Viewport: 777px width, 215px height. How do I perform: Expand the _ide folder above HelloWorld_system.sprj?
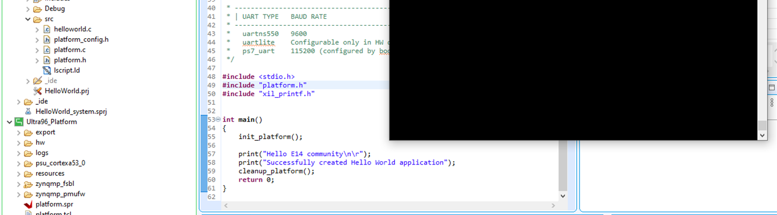pos(19,101)
